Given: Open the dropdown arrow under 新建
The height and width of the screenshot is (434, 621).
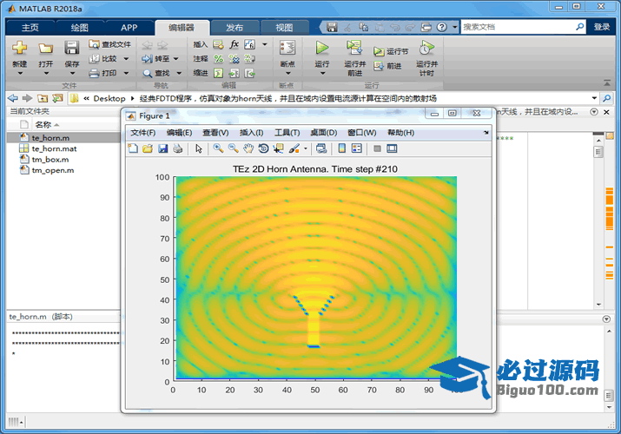Looking at the screenshot, I should 20,74.
